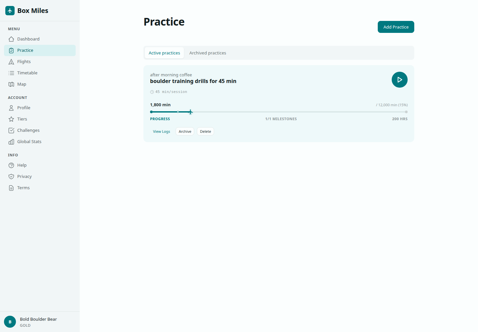Click the 45 min/session text
Image resolution: width=478 pixels, height=332 pixels.
coord(171,92)
